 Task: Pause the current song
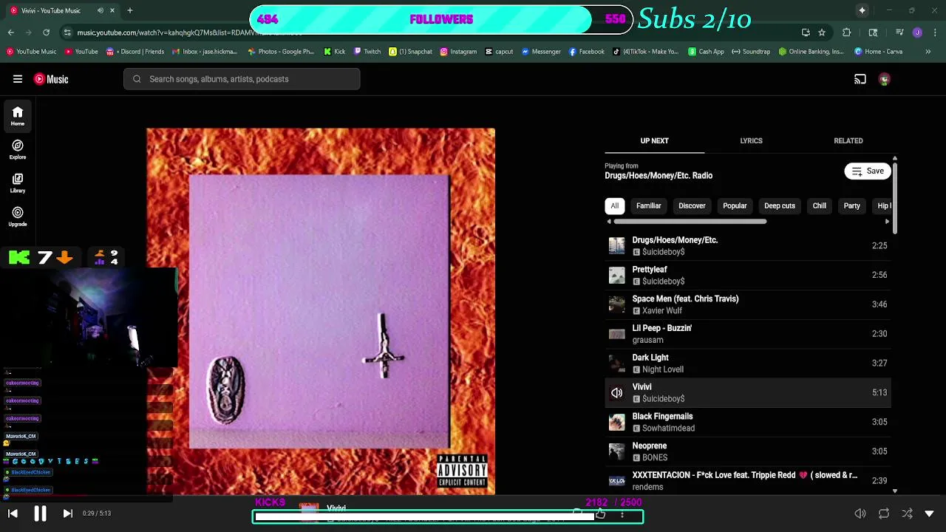pos(40,514)
